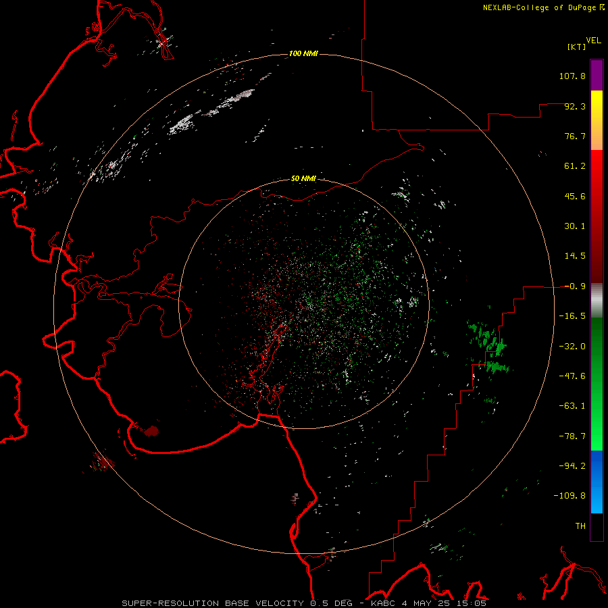This screenshot has width=608, height=608.
Task: Click the -47.6 legend value
Action: 572,376
